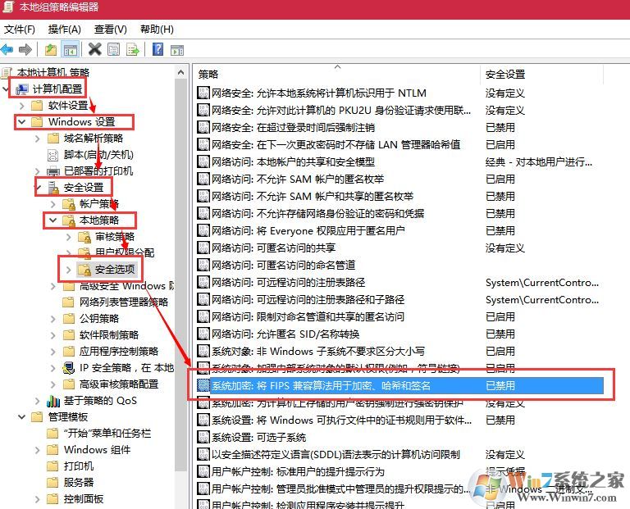The width and height of the screenshot is (630, 509).
Task: Click the Back arrow toolbar icon
Action: pyautogui.click(x=7, y=50)
